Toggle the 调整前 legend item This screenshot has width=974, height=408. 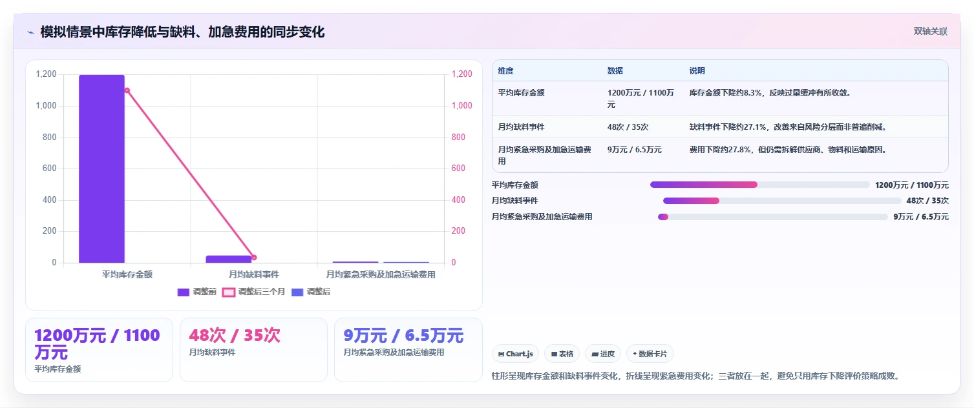coord(196,292)
